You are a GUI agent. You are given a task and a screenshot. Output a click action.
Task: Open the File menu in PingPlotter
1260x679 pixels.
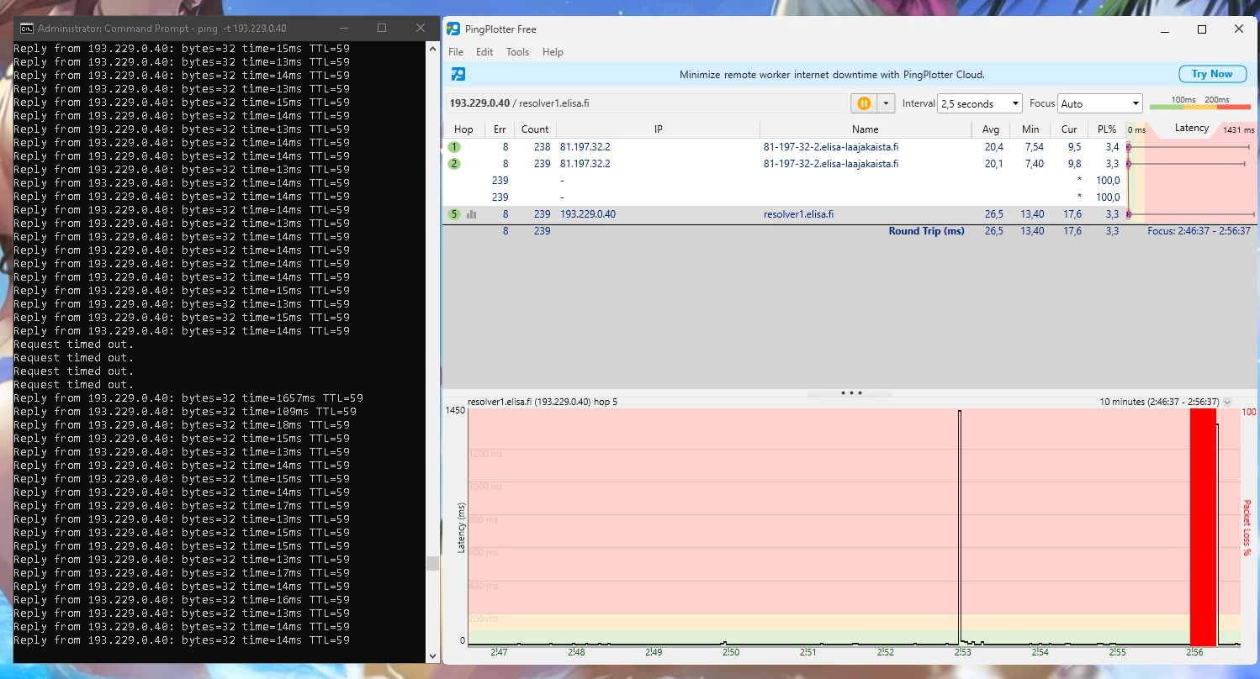456,52
